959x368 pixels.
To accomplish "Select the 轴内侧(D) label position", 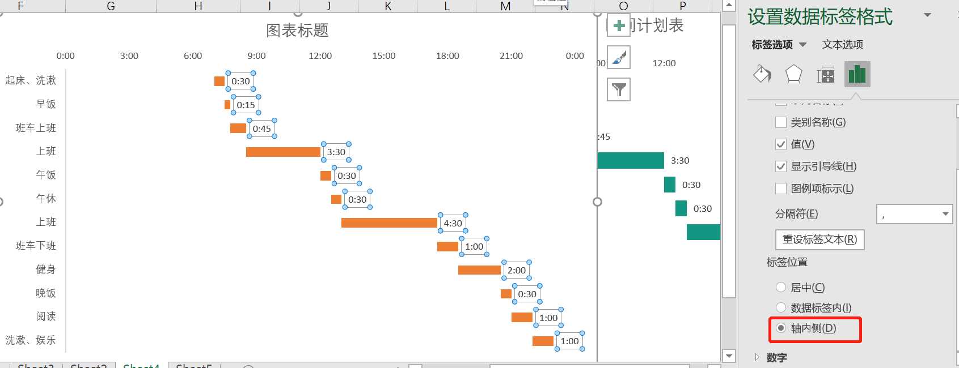I will (781, 328).
